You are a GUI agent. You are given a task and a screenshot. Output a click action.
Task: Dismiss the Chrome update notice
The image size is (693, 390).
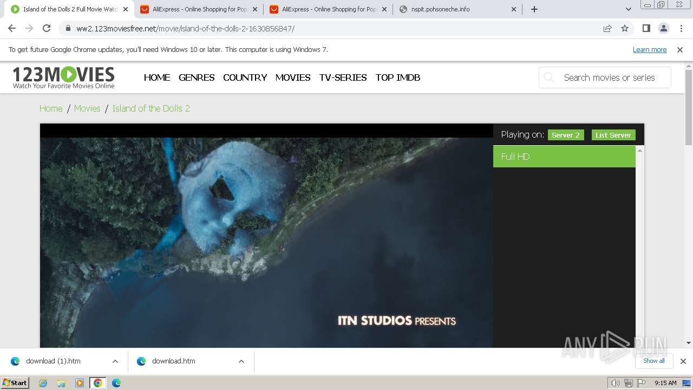680,49
